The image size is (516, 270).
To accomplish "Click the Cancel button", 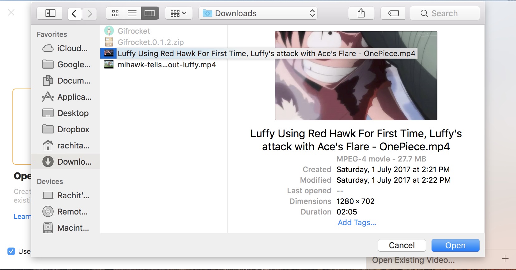I will coord(402,245).
